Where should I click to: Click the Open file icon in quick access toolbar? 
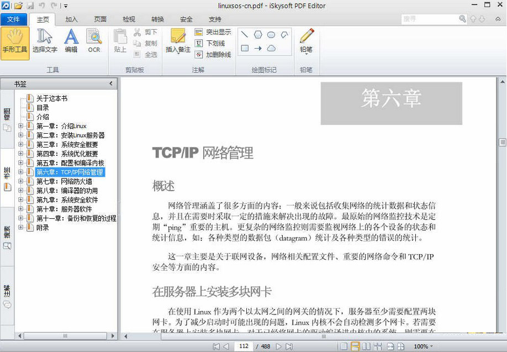(19, 6)
